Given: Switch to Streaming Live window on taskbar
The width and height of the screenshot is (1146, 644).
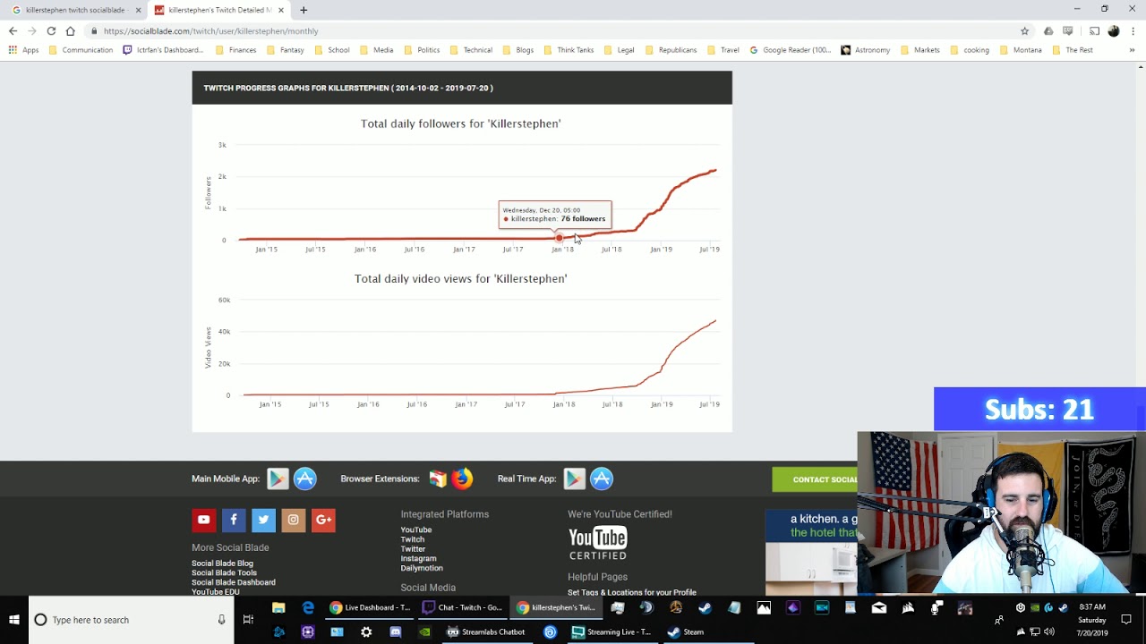Looking at the screenshot, I should click(x=611, y=631).
